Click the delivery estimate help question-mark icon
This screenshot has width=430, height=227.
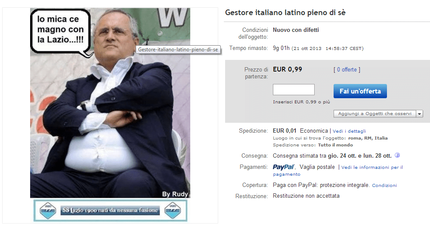(397, 155)
